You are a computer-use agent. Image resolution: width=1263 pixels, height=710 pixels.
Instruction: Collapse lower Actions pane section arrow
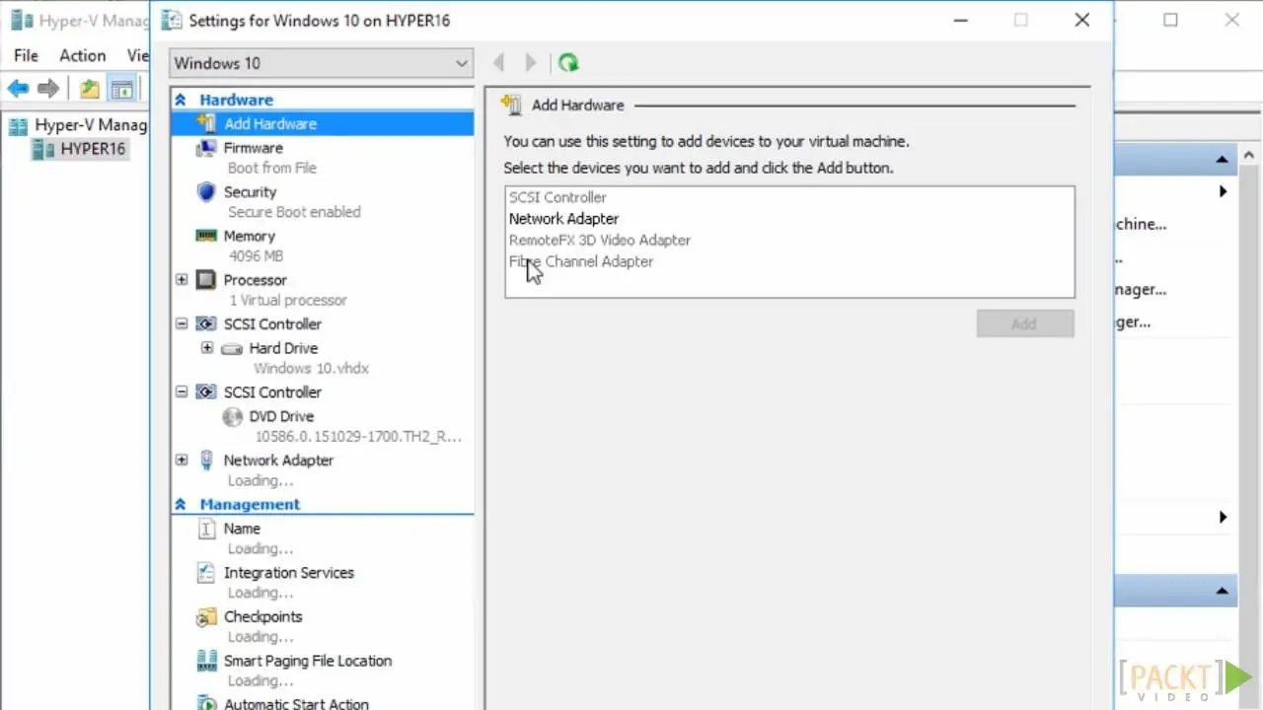coord(1222,592)
